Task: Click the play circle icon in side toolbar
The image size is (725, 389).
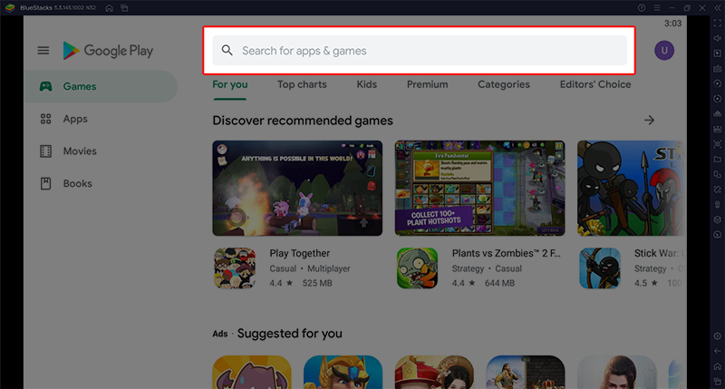Action: 717,83
